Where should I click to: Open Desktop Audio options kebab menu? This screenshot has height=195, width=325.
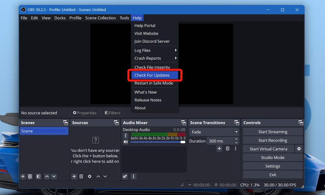tap(125, 135)
